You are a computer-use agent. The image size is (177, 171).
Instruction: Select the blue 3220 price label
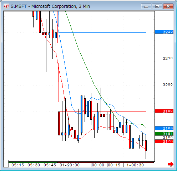coord(164,32)
